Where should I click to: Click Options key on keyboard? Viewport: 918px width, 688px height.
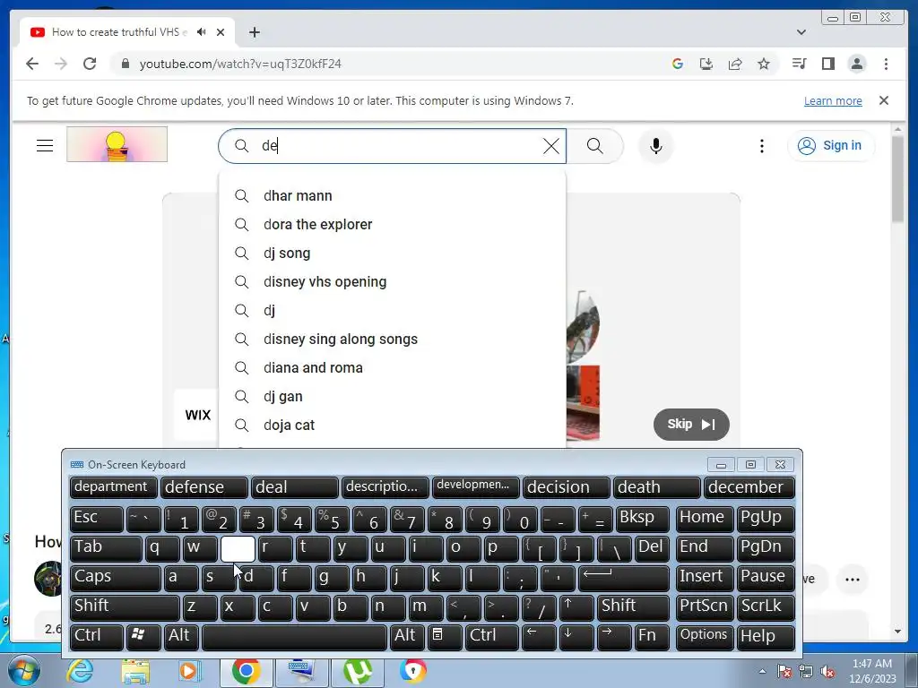click(705, 636)
